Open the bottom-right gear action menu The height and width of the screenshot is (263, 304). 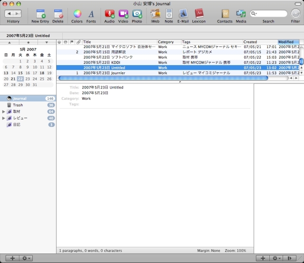276,258
